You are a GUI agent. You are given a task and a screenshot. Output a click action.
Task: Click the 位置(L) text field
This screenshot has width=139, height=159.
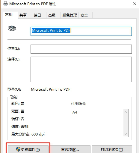81,49
